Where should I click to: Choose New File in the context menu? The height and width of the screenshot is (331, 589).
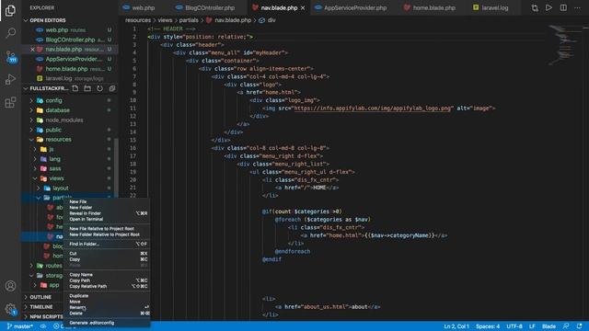tap(78, 202)
